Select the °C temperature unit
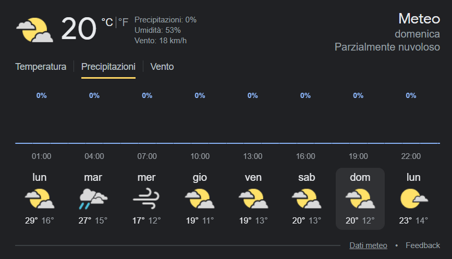 point(107,22)
